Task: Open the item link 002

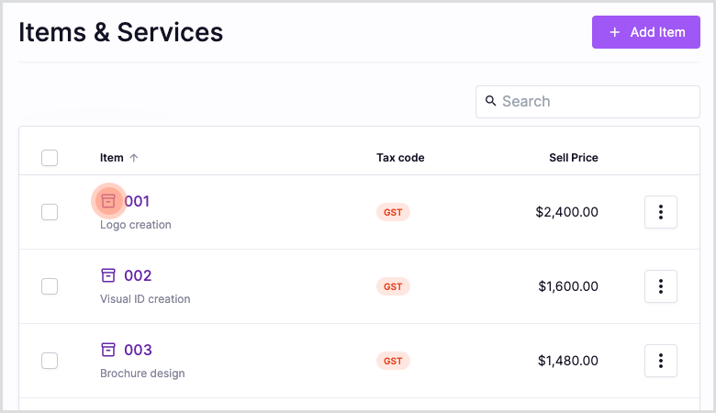Action: 138,275
